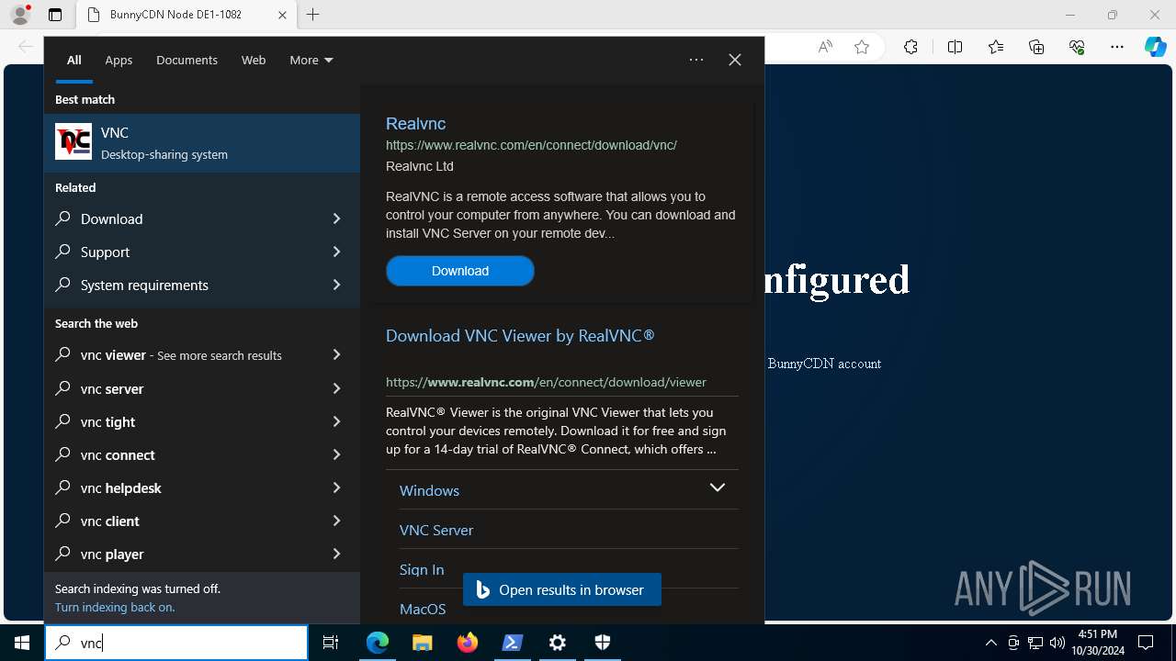Expand the vnc viewer web suggestion

(336, 354)
